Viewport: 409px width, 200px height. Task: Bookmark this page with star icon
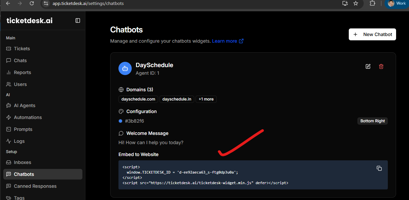(356, 3)
